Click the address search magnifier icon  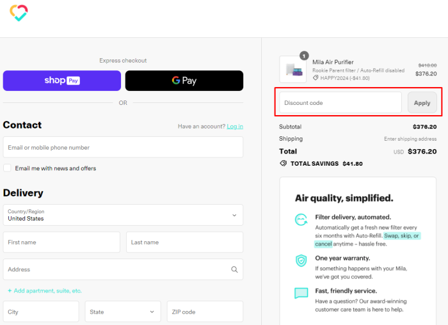click(234, 269)
